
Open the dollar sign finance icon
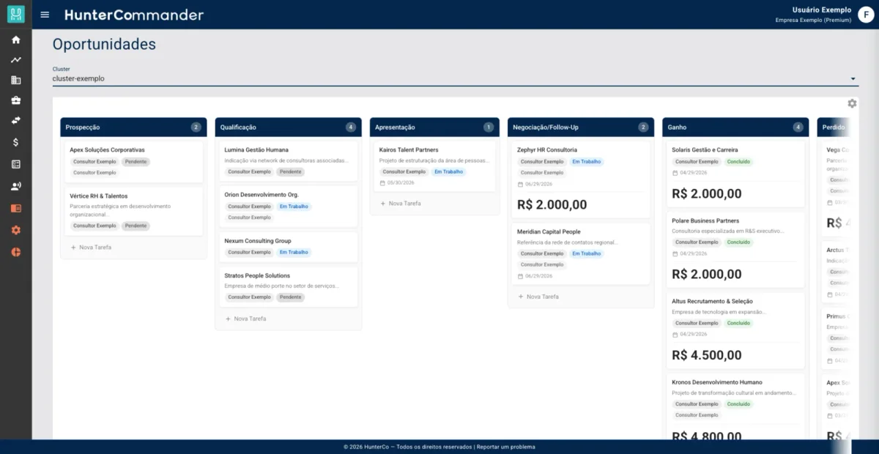15,142
